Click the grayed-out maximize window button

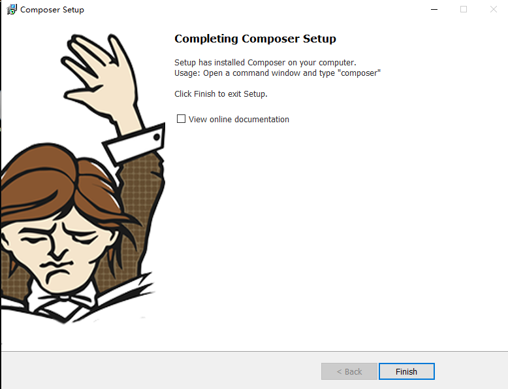point(464,9)
